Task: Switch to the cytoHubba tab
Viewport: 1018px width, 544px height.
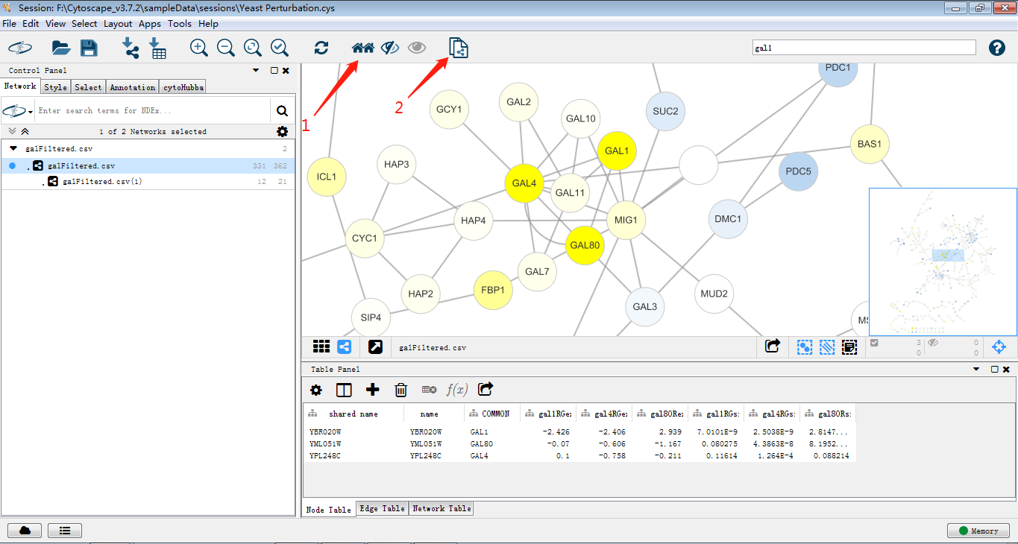Action: pyautogui.click(x=183, y=87)
